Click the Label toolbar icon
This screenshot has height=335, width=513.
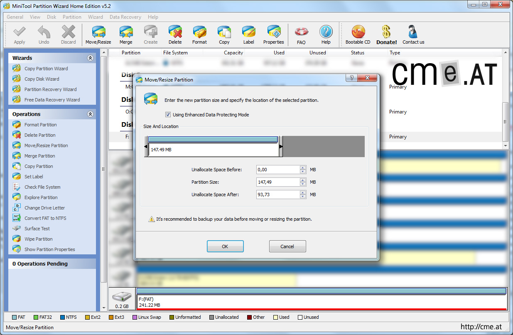(249, 34)
